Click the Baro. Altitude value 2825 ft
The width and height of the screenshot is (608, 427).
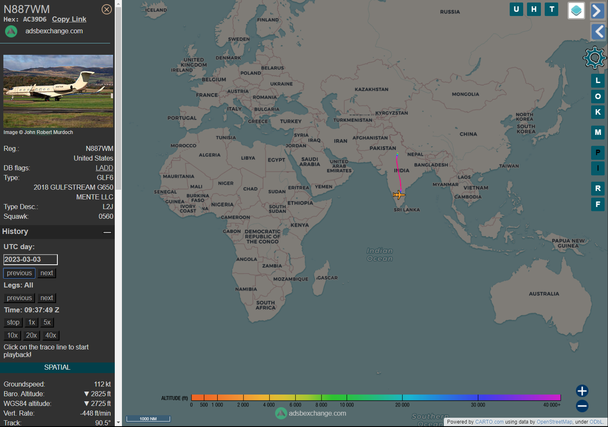pos(97,394)
